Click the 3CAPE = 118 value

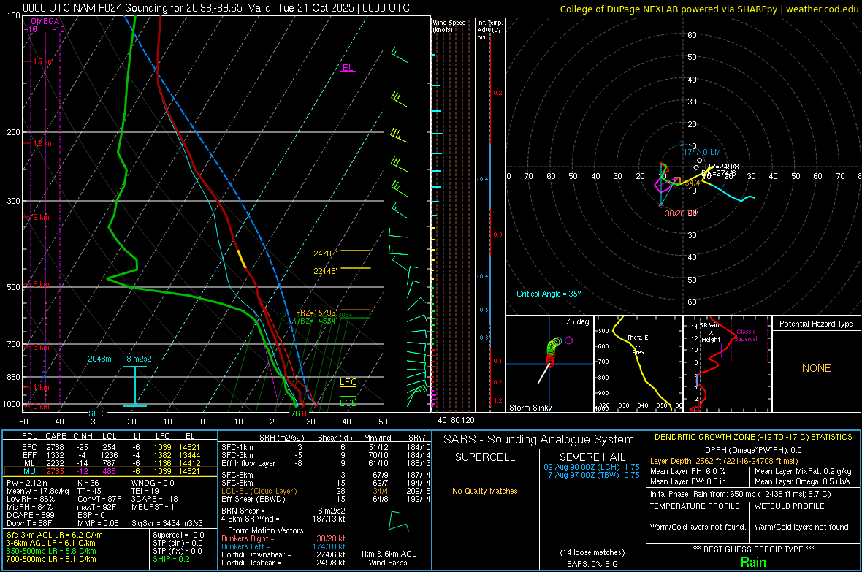tap(154, 500)
